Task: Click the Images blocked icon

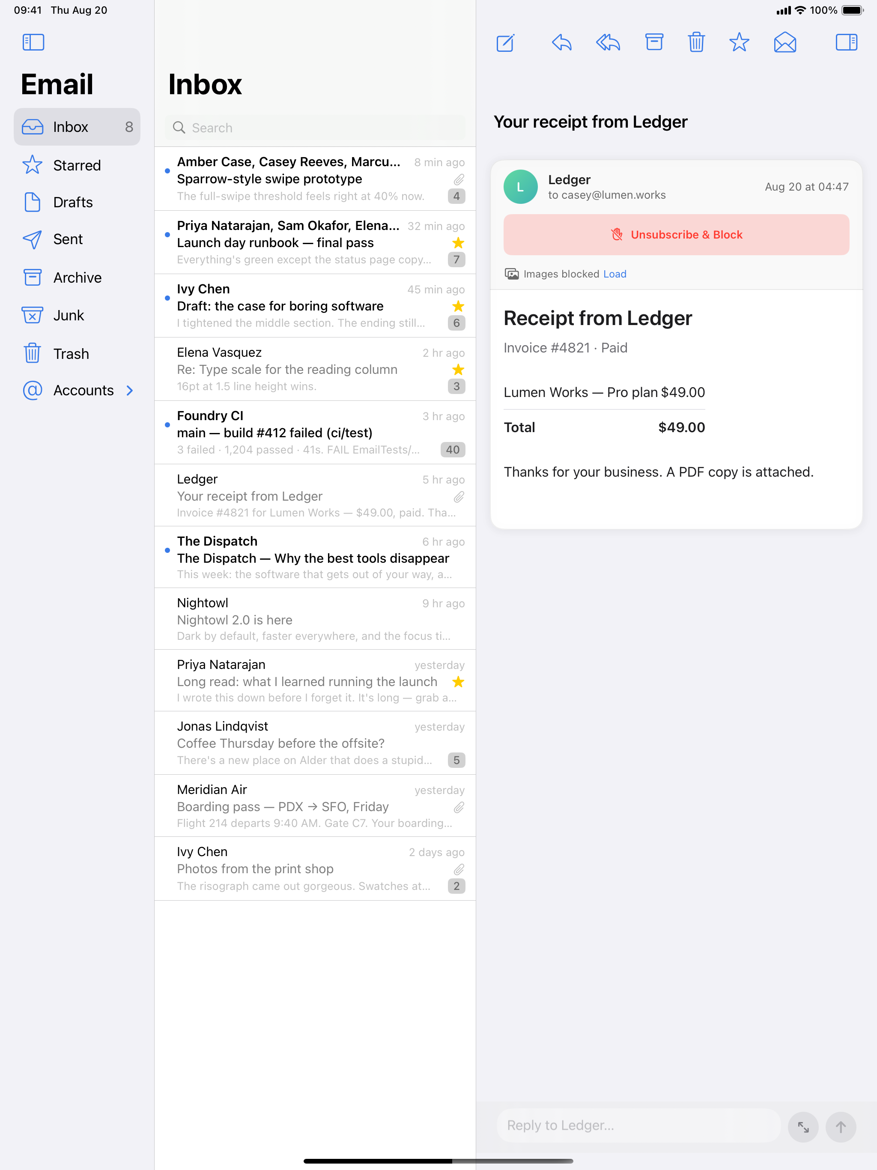Action: [511, 274]
